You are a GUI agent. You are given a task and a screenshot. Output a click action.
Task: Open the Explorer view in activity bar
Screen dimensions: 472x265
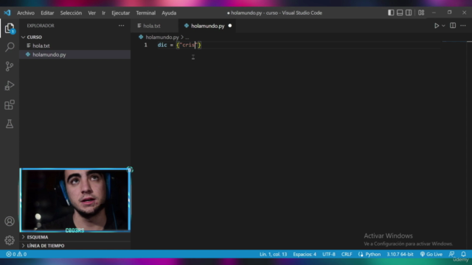pyautogui.click(x=10, y=28)
